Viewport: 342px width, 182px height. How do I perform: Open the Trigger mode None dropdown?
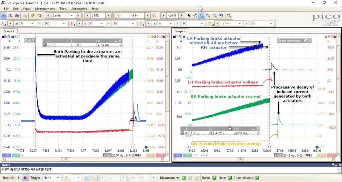[58, 178]
